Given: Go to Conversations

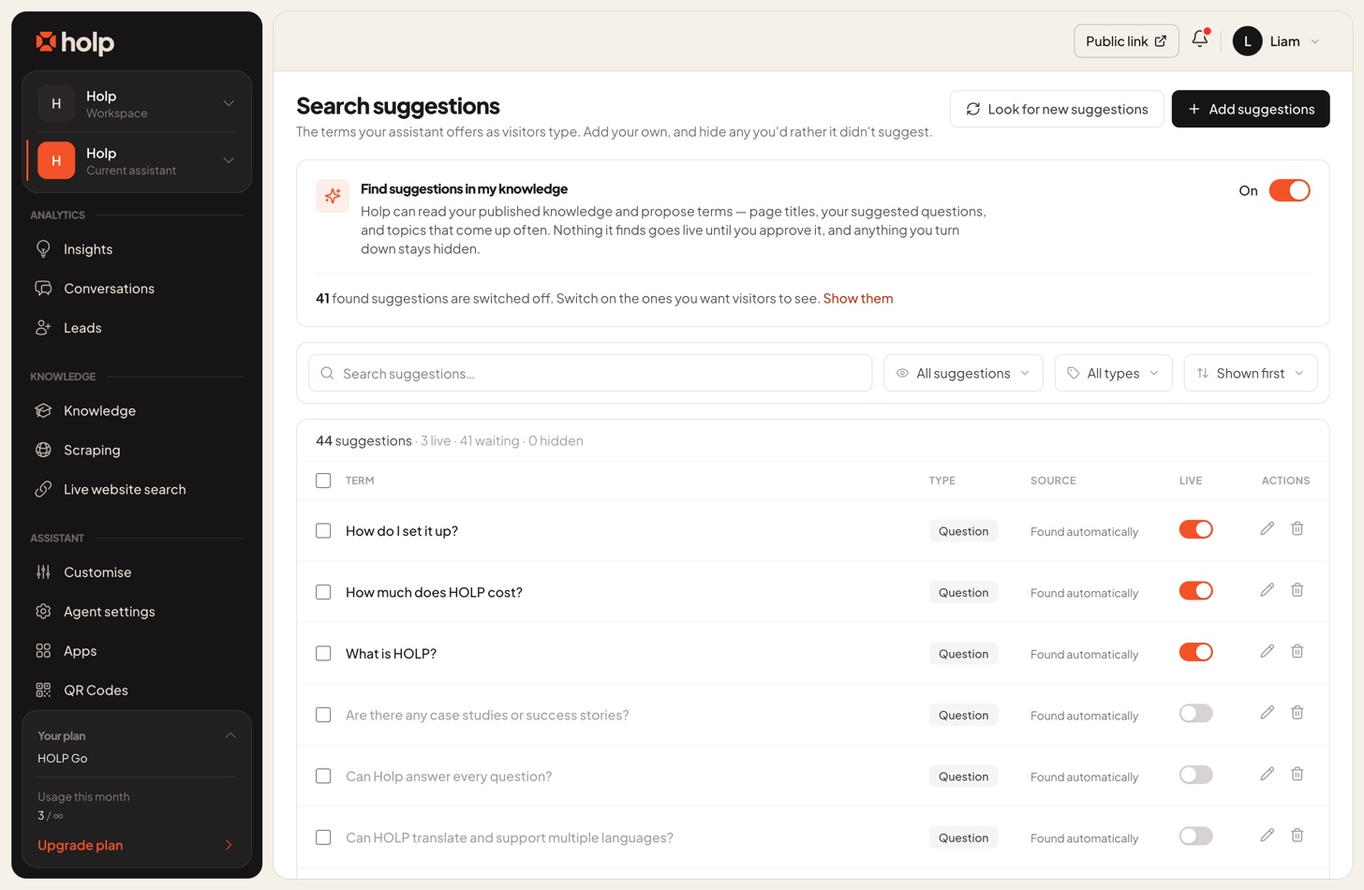Looking at the screenshot, I should point(137,289).
